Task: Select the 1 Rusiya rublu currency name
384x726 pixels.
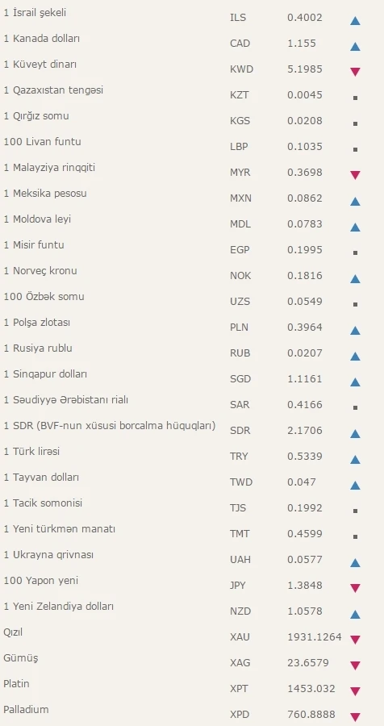Action: [38, 348]
